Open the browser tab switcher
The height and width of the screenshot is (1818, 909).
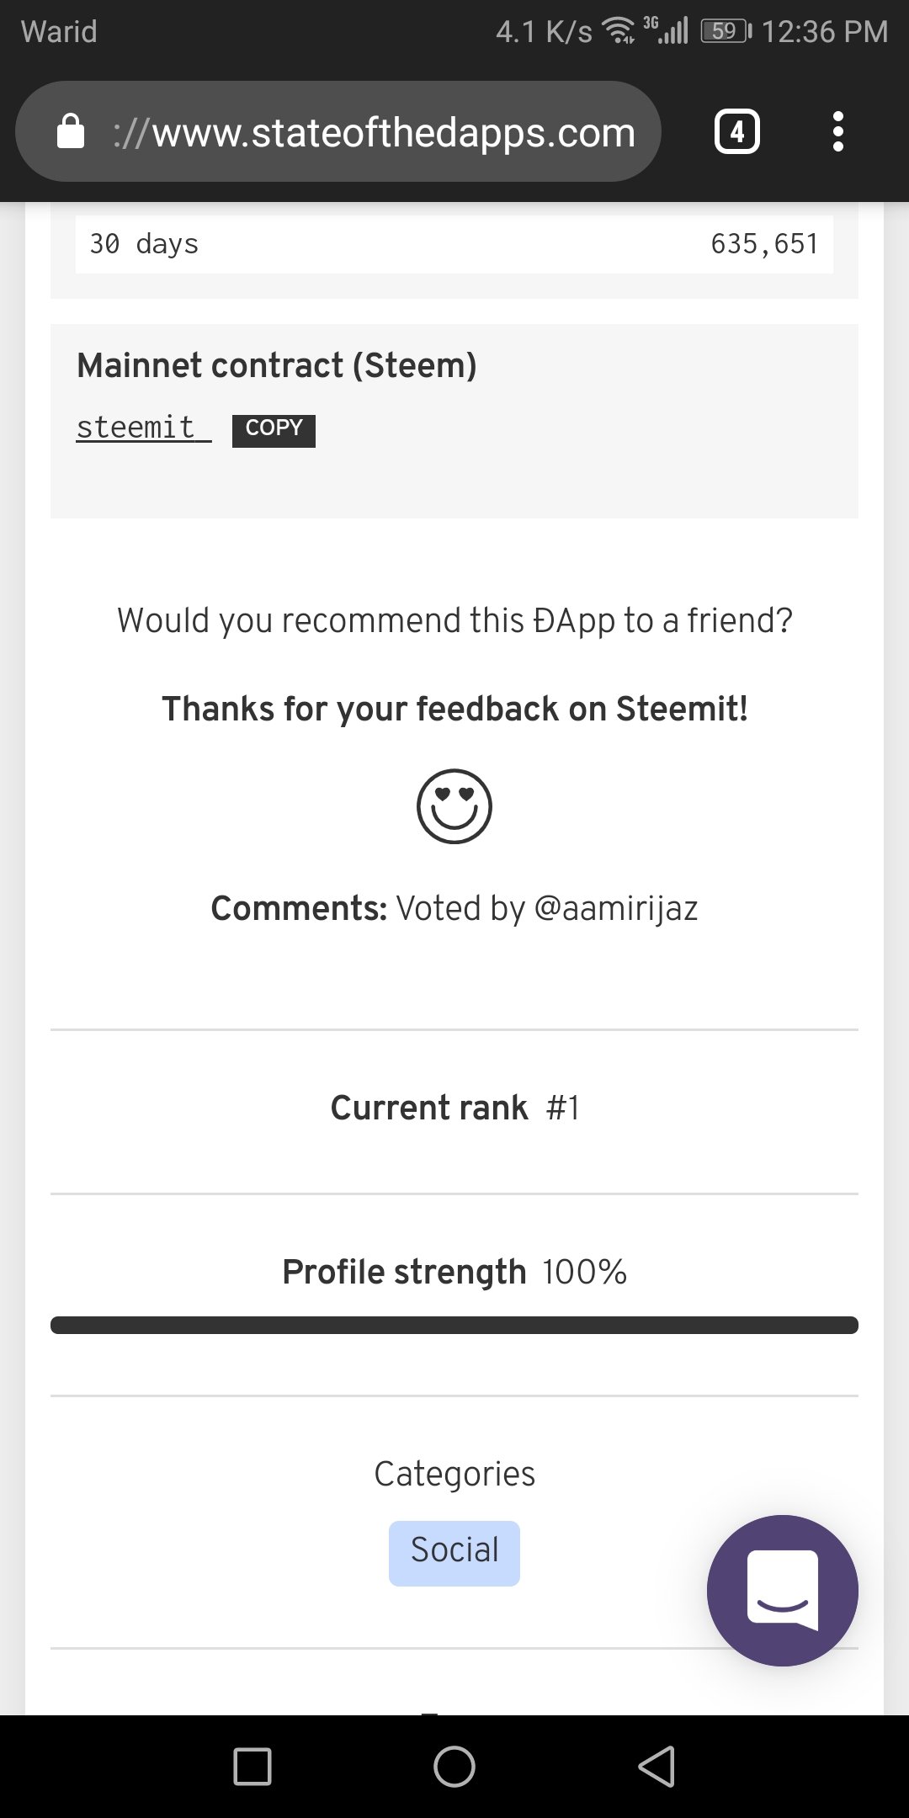(737, 132)
